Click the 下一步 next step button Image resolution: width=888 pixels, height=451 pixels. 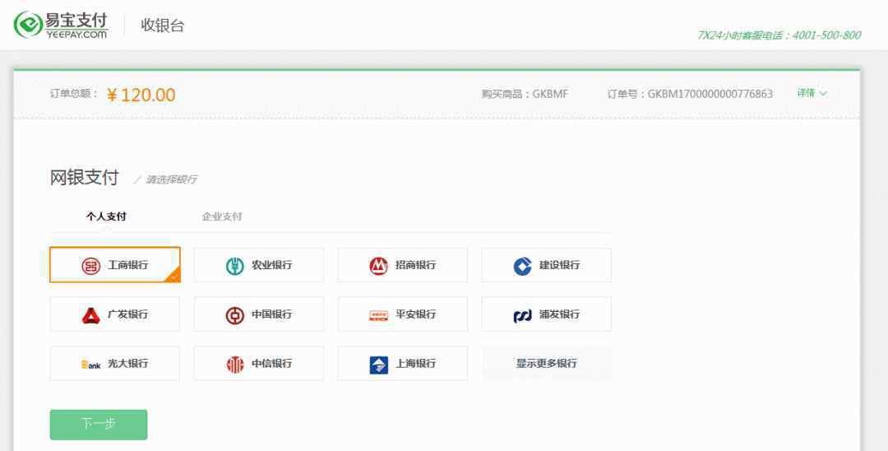point(99,425)
